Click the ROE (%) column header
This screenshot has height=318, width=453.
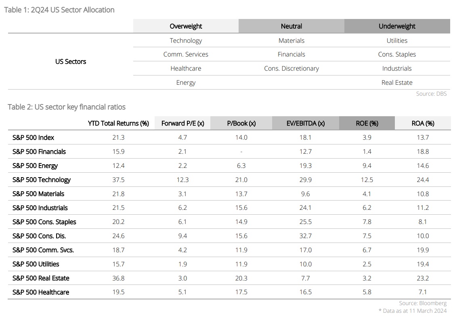click(367, 123)
